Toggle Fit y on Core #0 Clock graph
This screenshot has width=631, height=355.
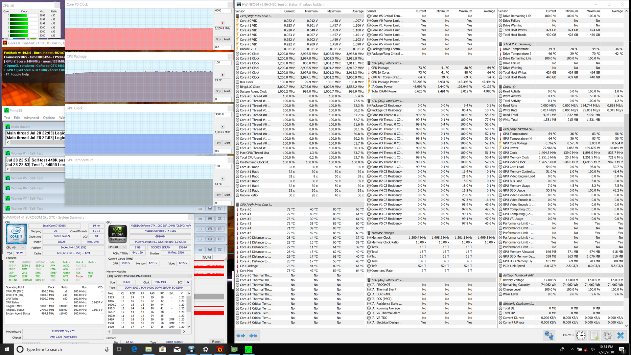tap(218, 39)
